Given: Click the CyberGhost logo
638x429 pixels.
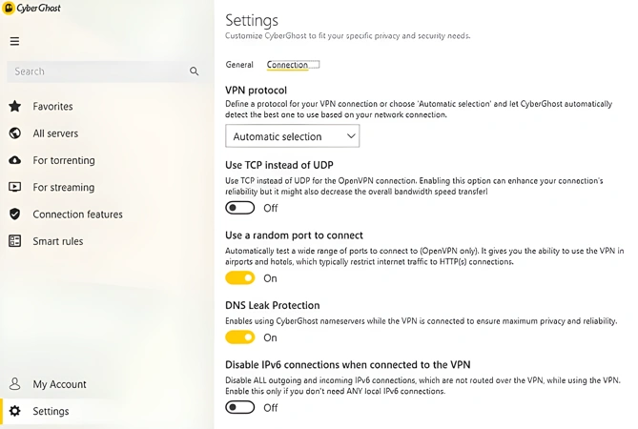Looking at the screenshot, I should [x=31, y=8].
